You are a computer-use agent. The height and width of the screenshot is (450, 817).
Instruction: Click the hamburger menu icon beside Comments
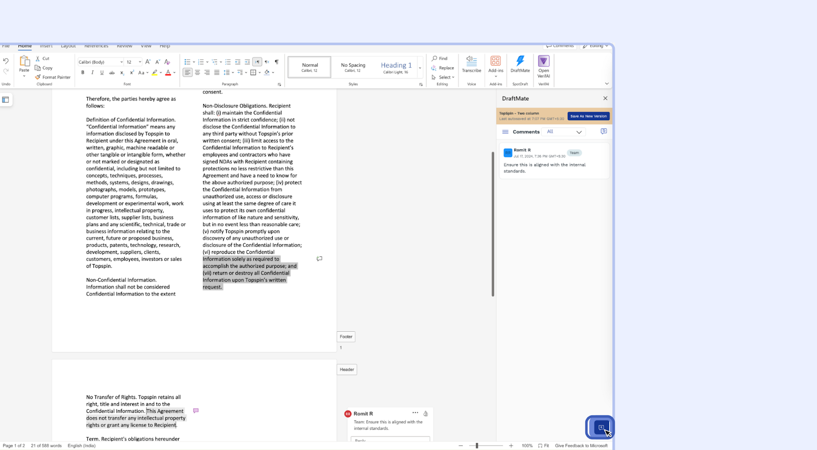tap(505, 132)
